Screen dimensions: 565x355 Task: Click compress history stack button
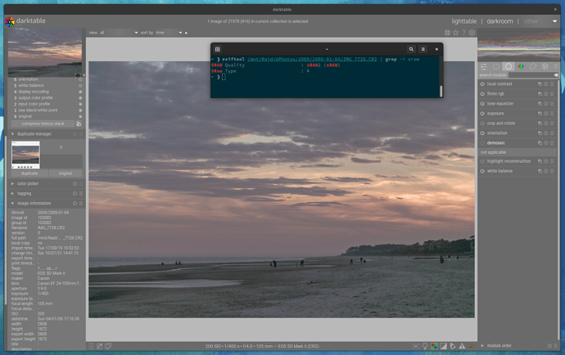tap(42, 124)
